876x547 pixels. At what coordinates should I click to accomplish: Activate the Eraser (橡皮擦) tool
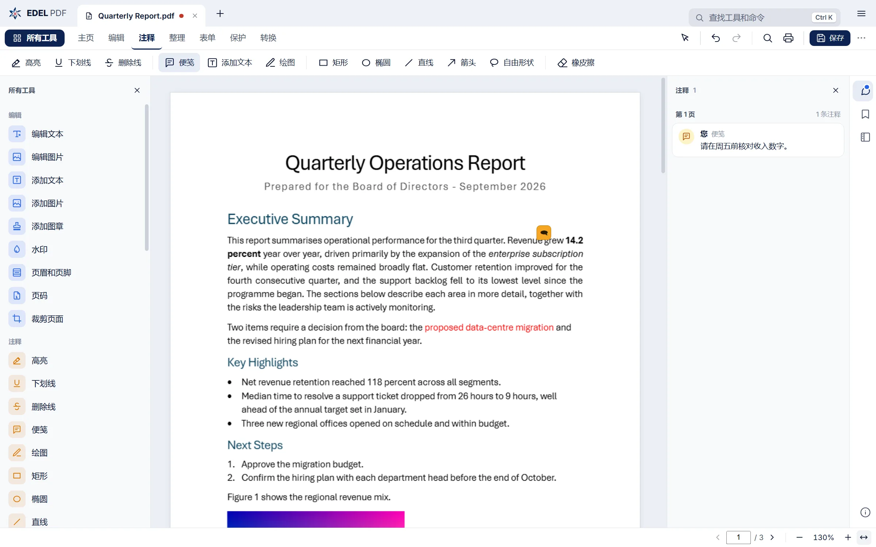(x=576, y=63)
